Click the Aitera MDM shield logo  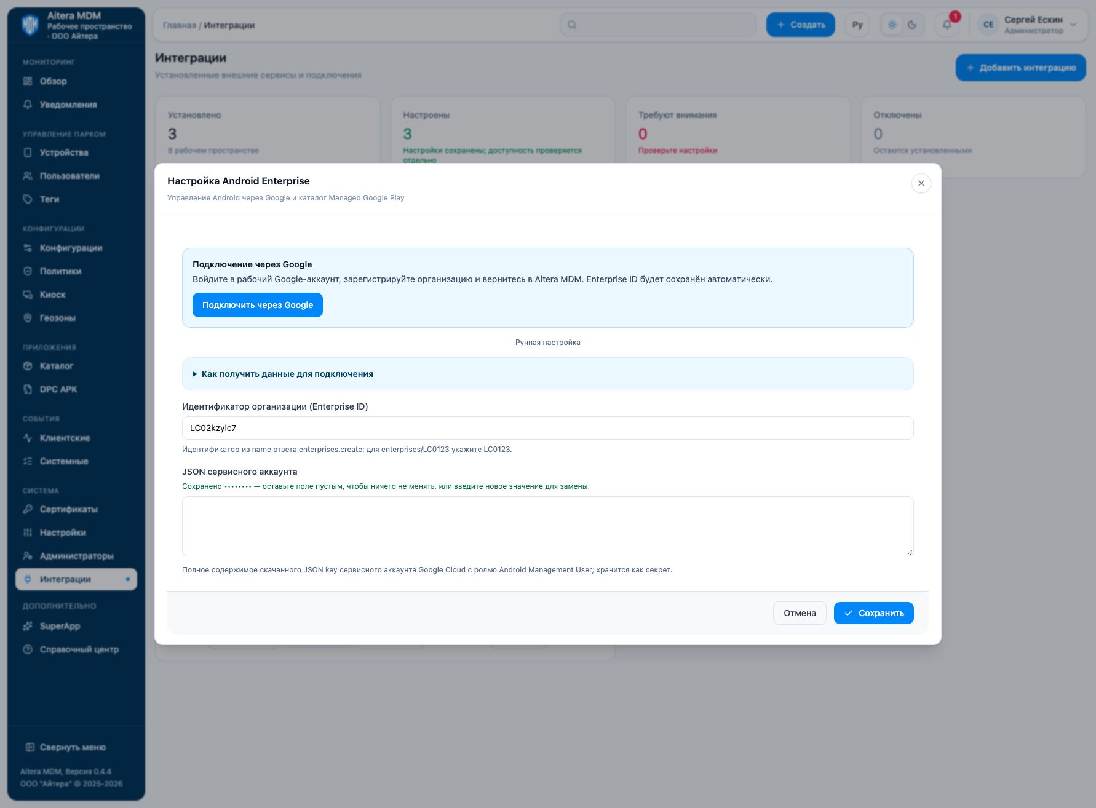coord(30,25)
